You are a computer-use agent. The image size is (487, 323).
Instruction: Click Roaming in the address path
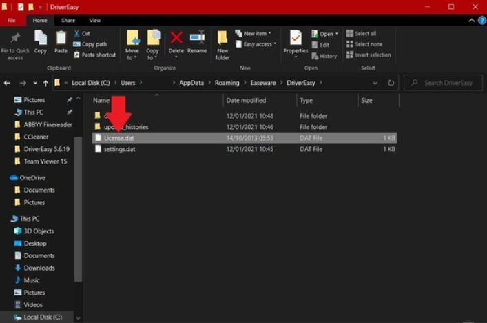click(x=227, y=83)
